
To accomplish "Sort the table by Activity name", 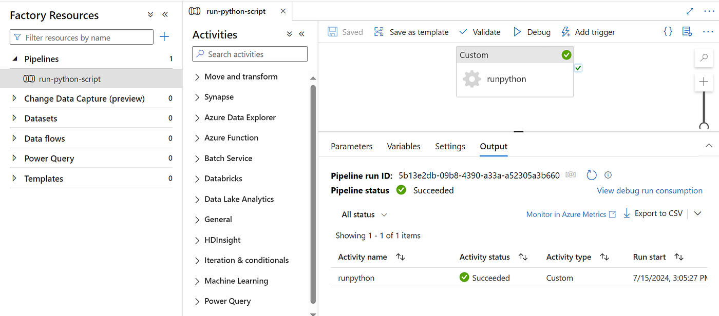I will pos(401,257).
